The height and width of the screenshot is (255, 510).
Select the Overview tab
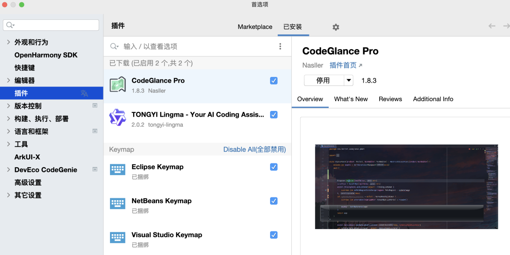tap(310, 99)
